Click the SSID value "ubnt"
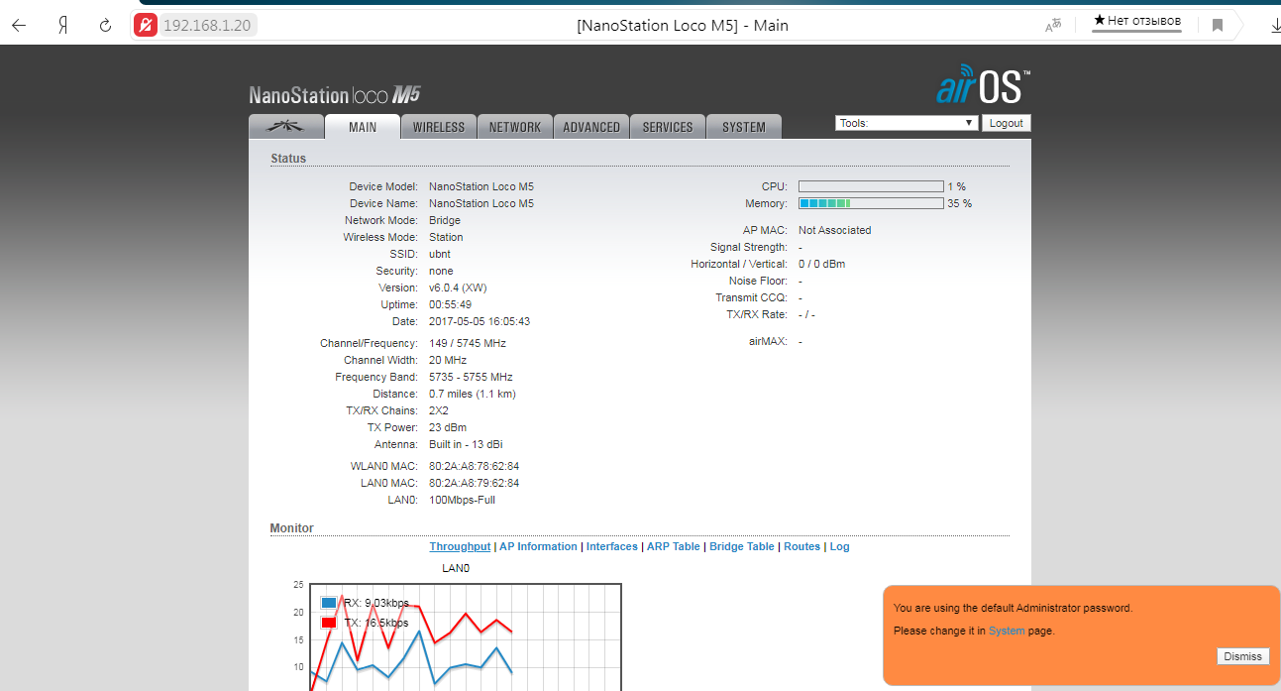Screen dimensions: 1281x691 tap(440, 254)
